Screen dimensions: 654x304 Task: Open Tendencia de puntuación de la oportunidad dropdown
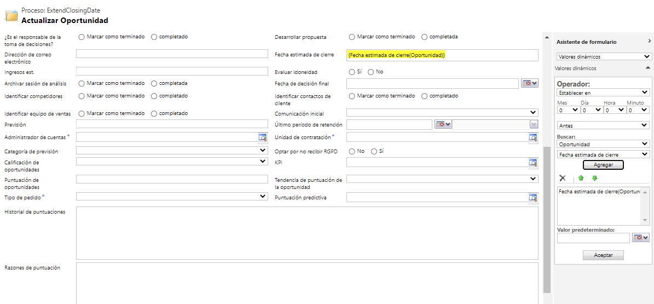(442, 179)
